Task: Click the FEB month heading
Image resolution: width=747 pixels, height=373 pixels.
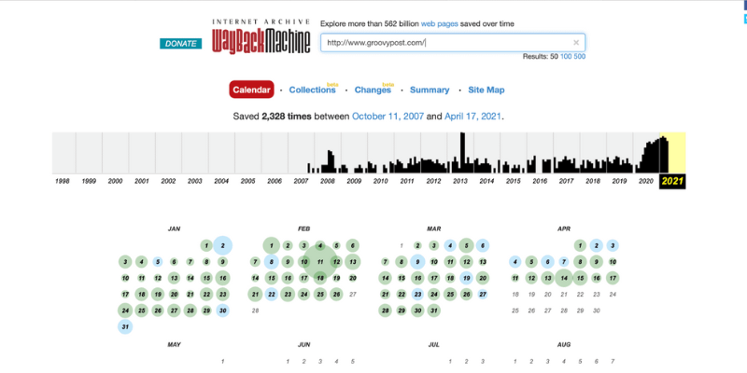Action: tap(304, 228)
